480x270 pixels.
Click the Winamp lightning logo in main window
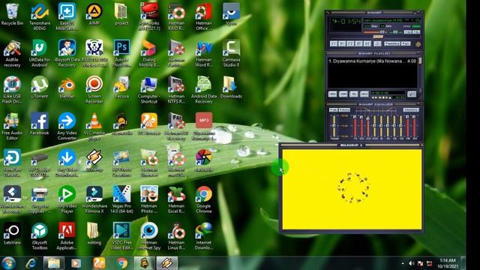(x=418, y=44)
